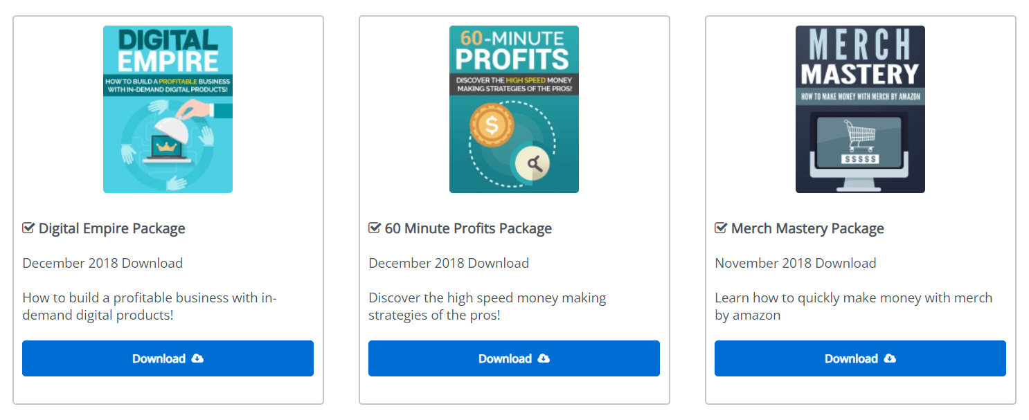Toggle the 60 Minute Profits Package checkbox icon
Screen dimensions: 1029x420
(375, 228)
